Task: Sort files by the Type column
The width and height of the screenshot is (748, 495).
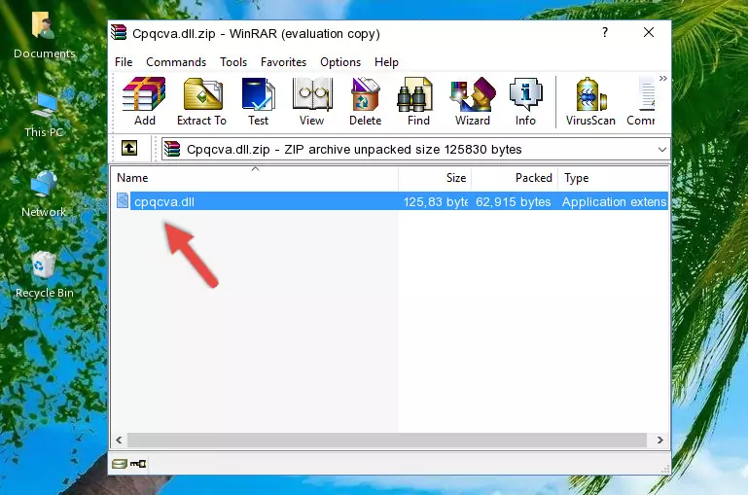Action: coord(613,178)
